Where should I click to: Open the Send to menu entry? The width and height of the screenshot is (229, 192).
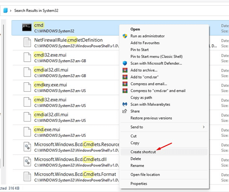(164, 127)
